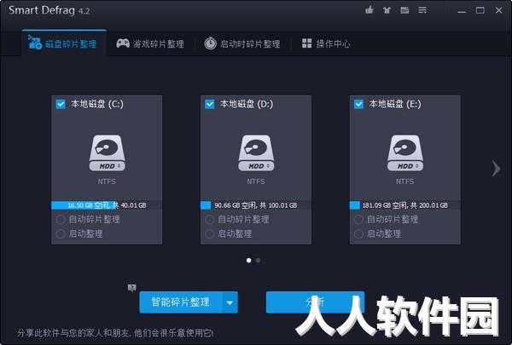Minimize the Smart Defrag window
The image size is (512, 345).
(462, 10)
